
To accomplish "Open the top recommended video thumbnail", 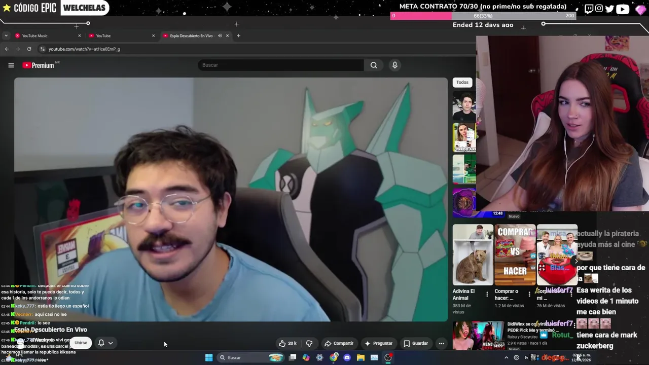I will pyautogui.click(x=464, y=106).
